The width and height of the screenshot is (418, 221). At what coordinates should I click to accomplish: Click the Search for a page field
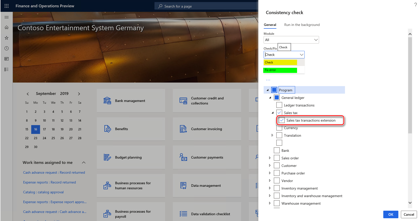pyautogui.click(x=206, y=6)
